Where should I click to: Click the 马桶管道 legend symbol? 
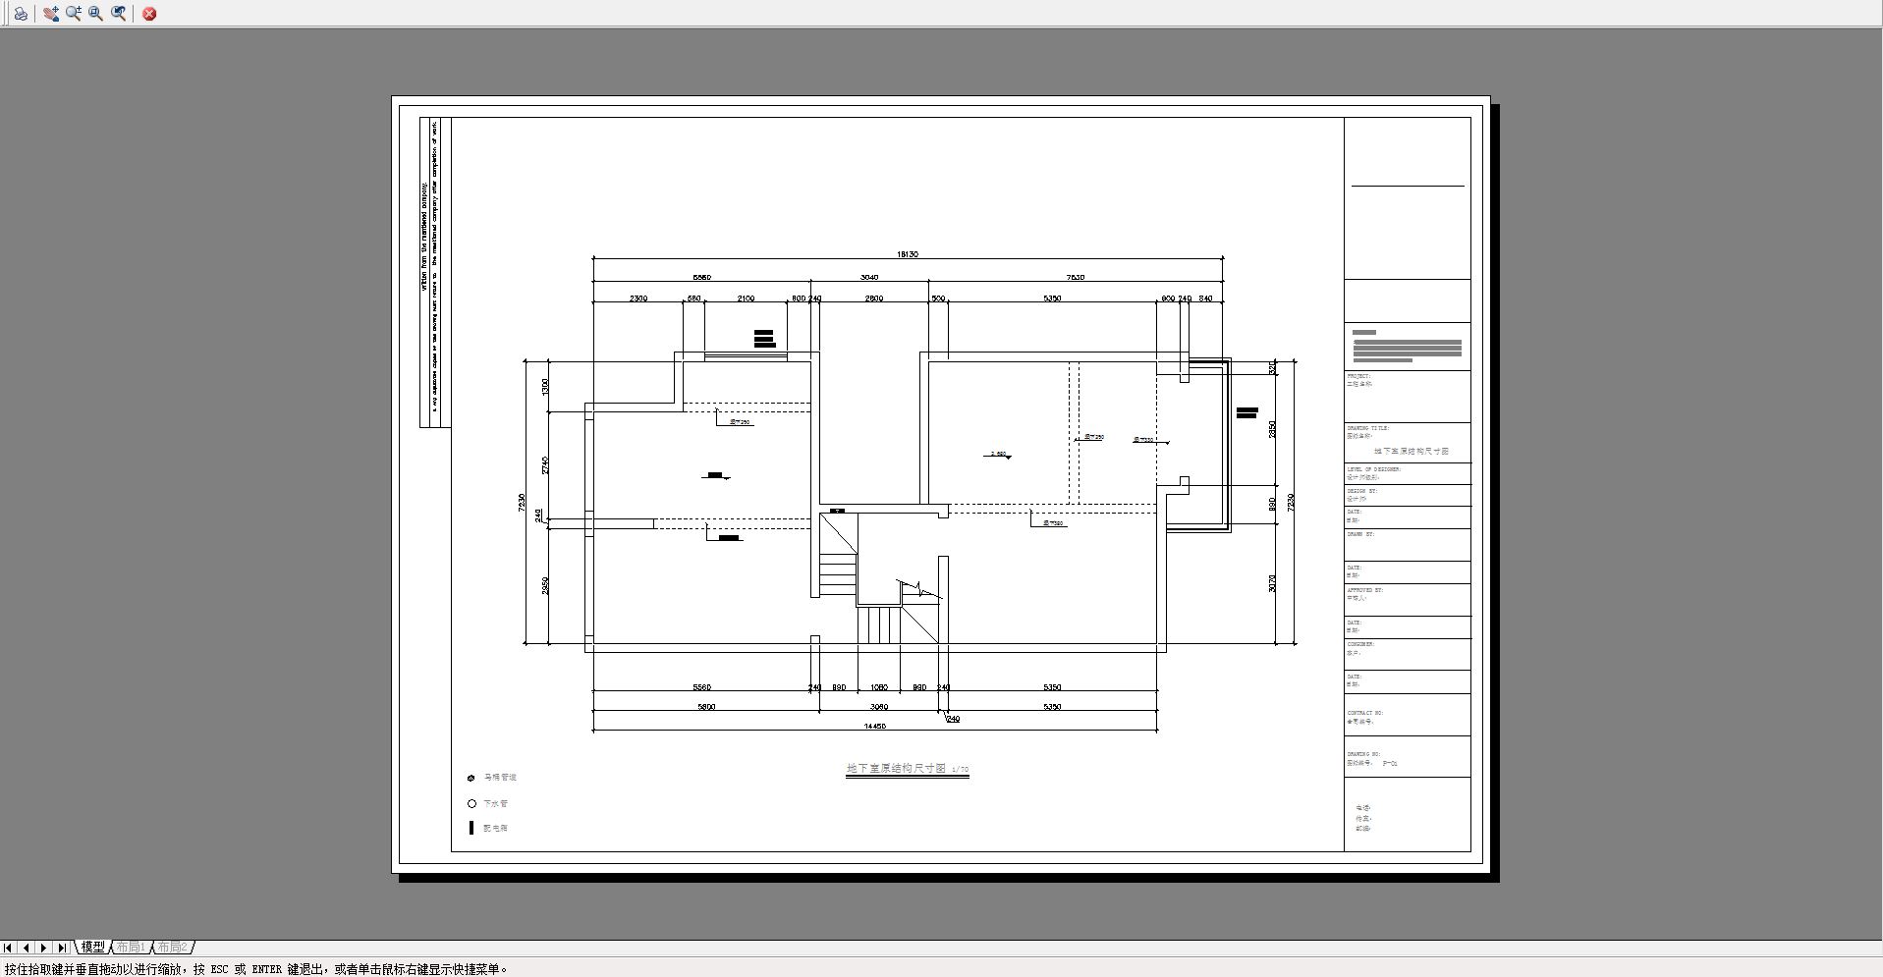coord(471,778)
